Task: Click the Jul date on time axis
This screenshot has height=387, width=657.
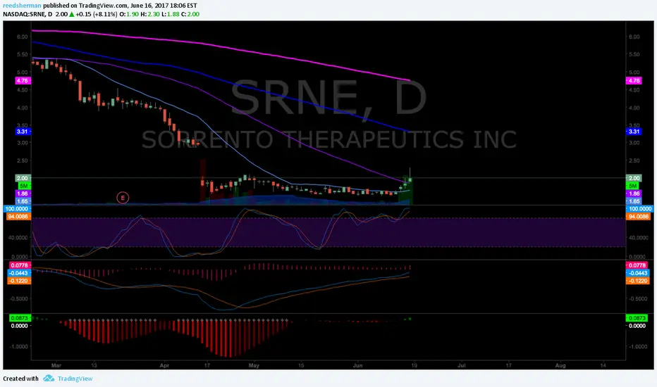Action: 461,365
